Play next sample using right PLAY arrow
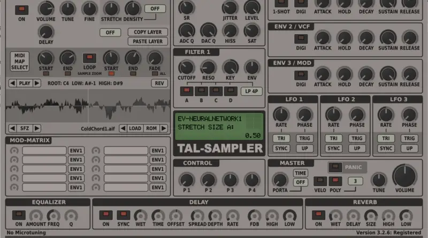Screen dimensions: 428x238 (37, 83)
